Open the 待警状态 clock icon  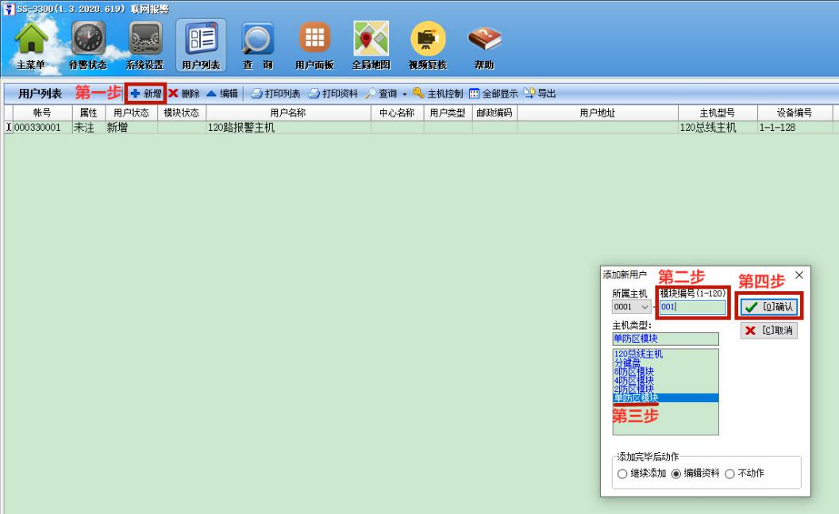89,41
